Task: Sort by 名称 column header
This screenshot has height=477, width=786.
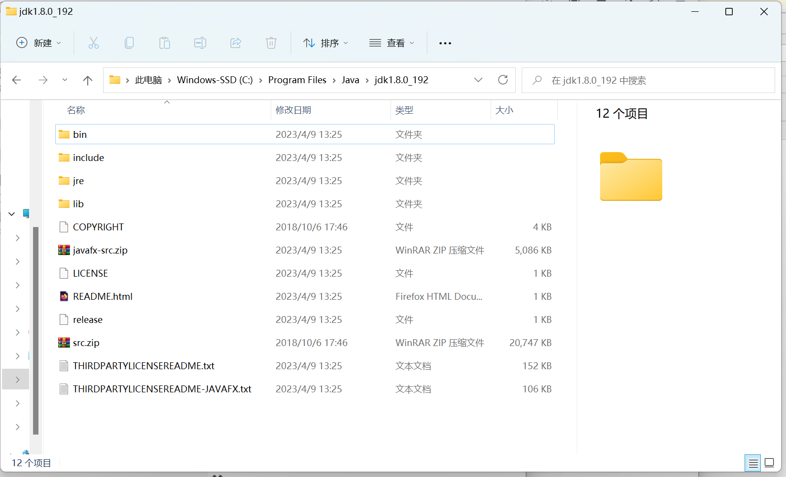Action: pyautogui.click(x=76, y=110)
